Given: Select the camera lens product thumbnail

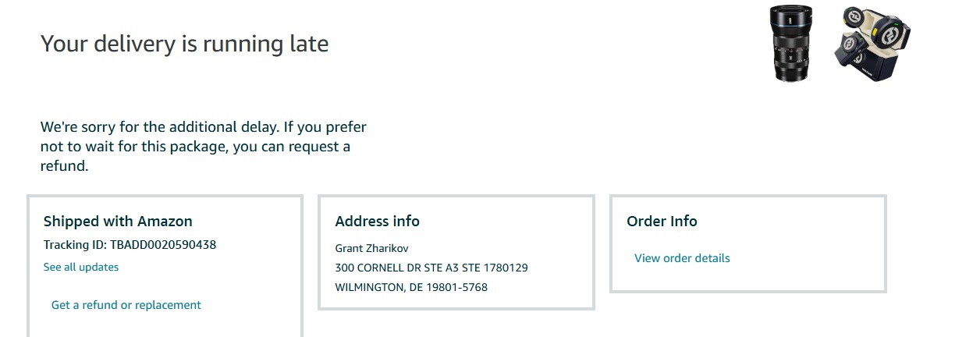Looking at the screenshot, I should pos(791,43).
